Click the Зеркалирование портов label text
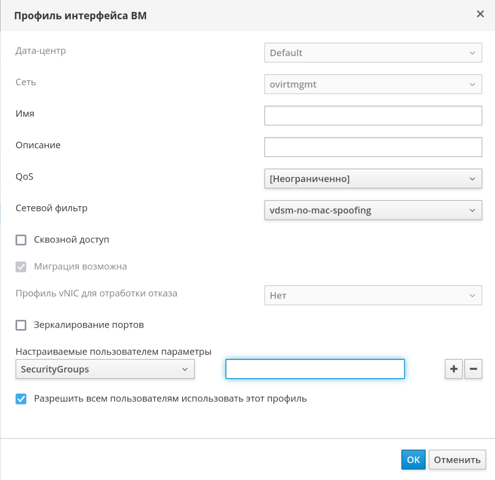 pos(89,325)
